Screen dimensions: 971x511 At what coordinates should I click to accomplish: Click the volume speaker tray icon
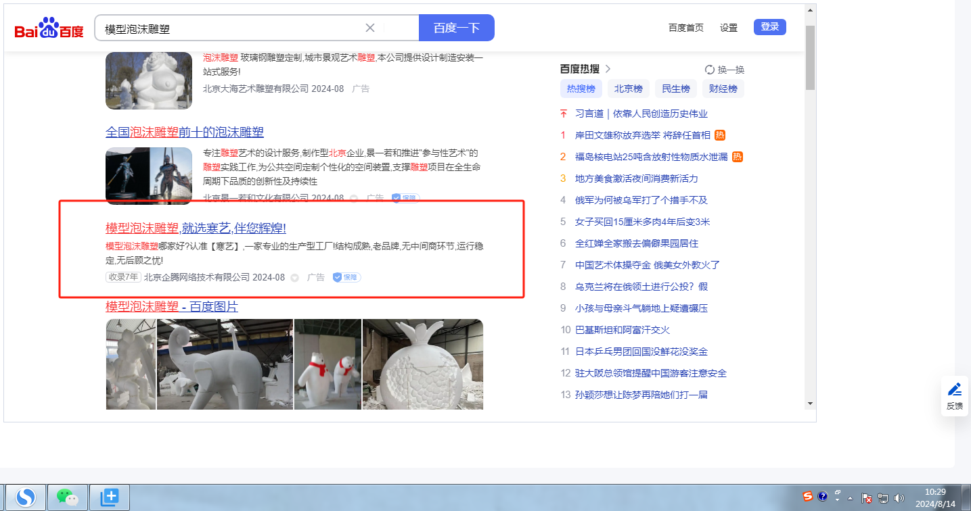pos(899,498)
